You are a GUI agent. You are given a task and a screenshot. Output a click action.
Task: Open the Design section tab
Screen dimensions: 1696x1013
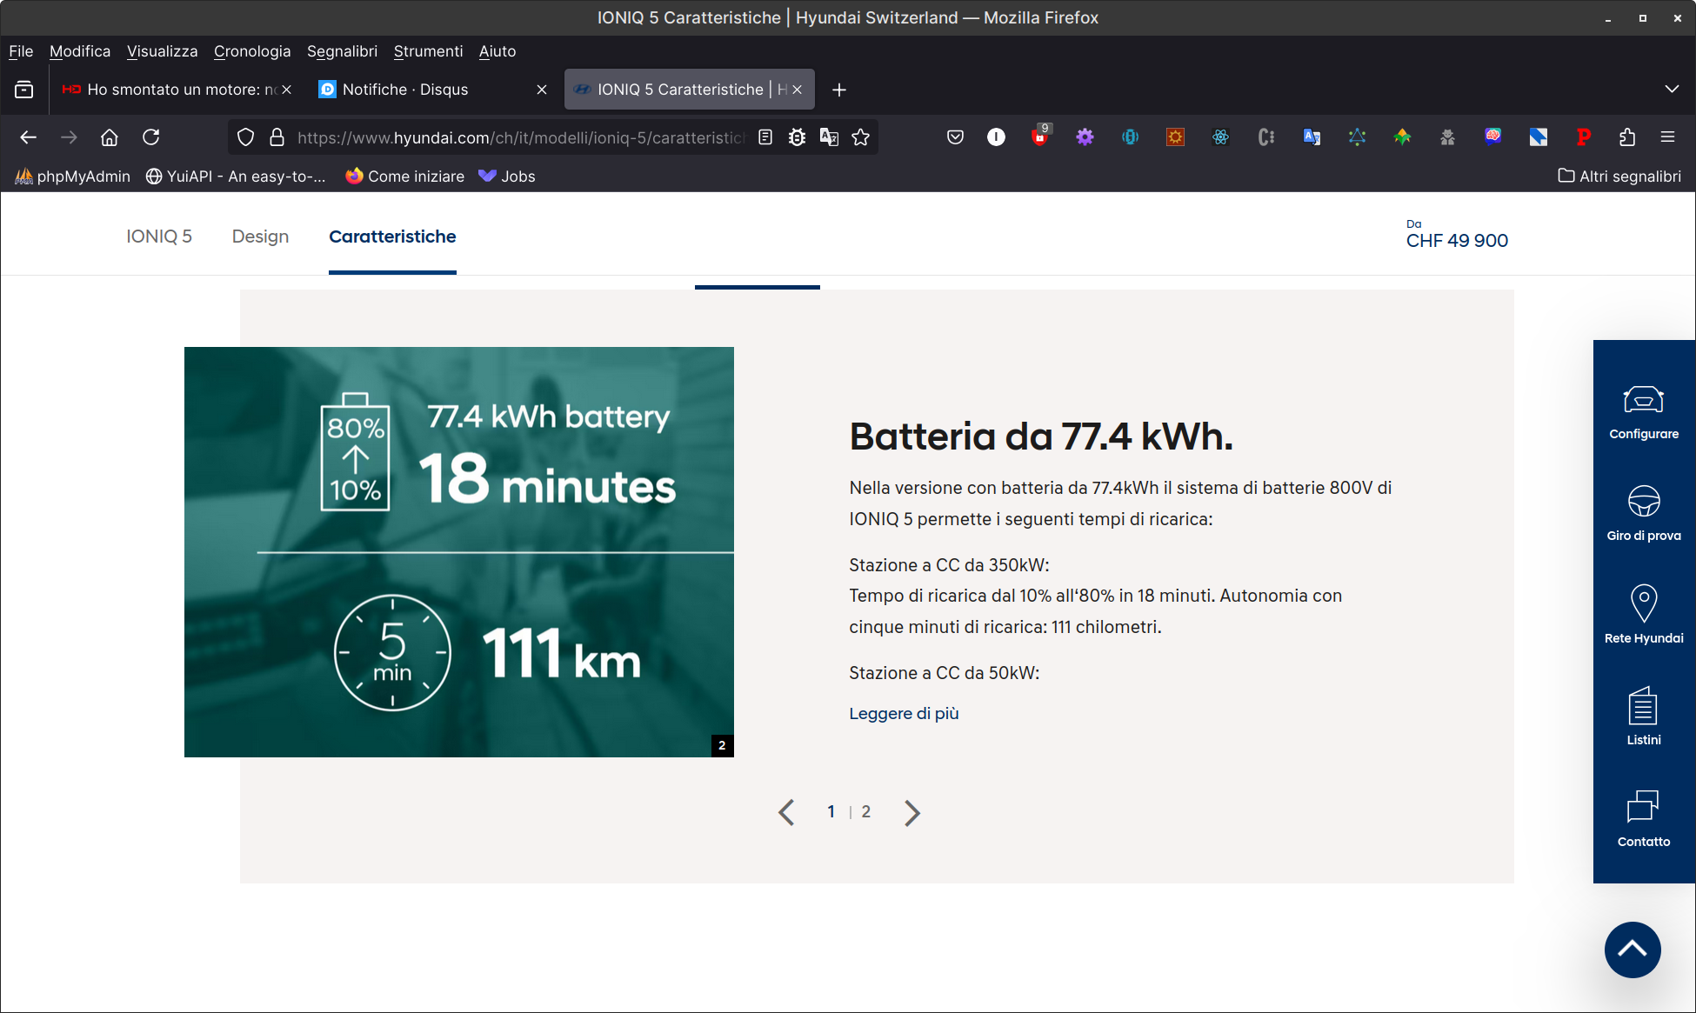point(261,237)
